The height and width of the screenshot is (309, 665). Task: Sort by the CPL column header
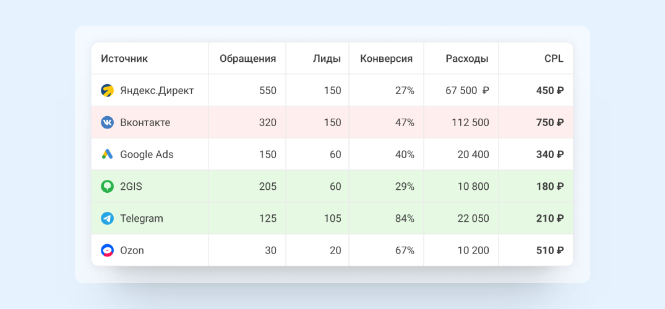[x=554, y=59]
